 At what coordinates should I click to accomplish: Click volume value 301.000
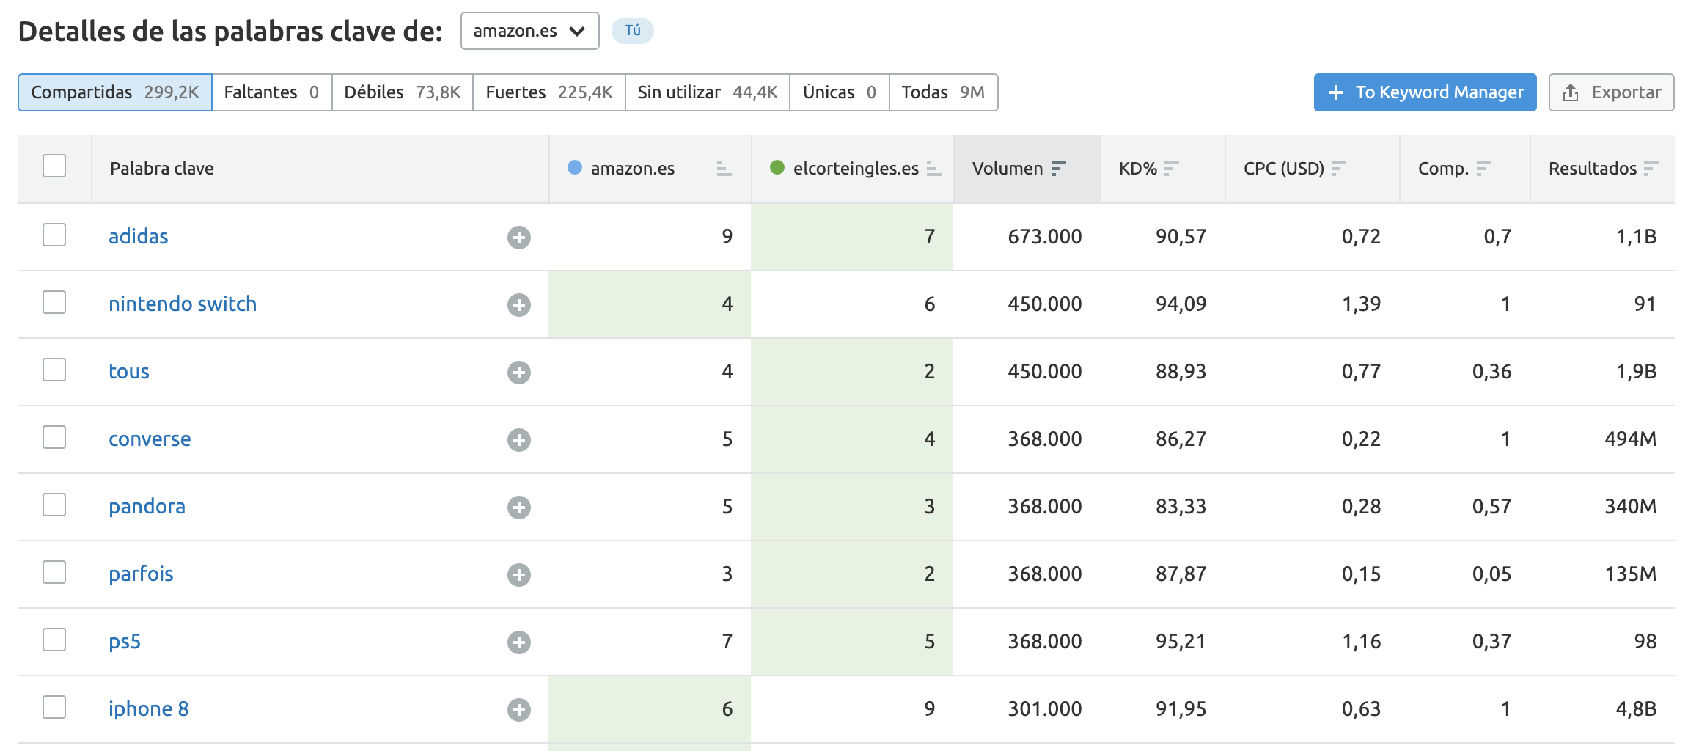point(1045,708)
